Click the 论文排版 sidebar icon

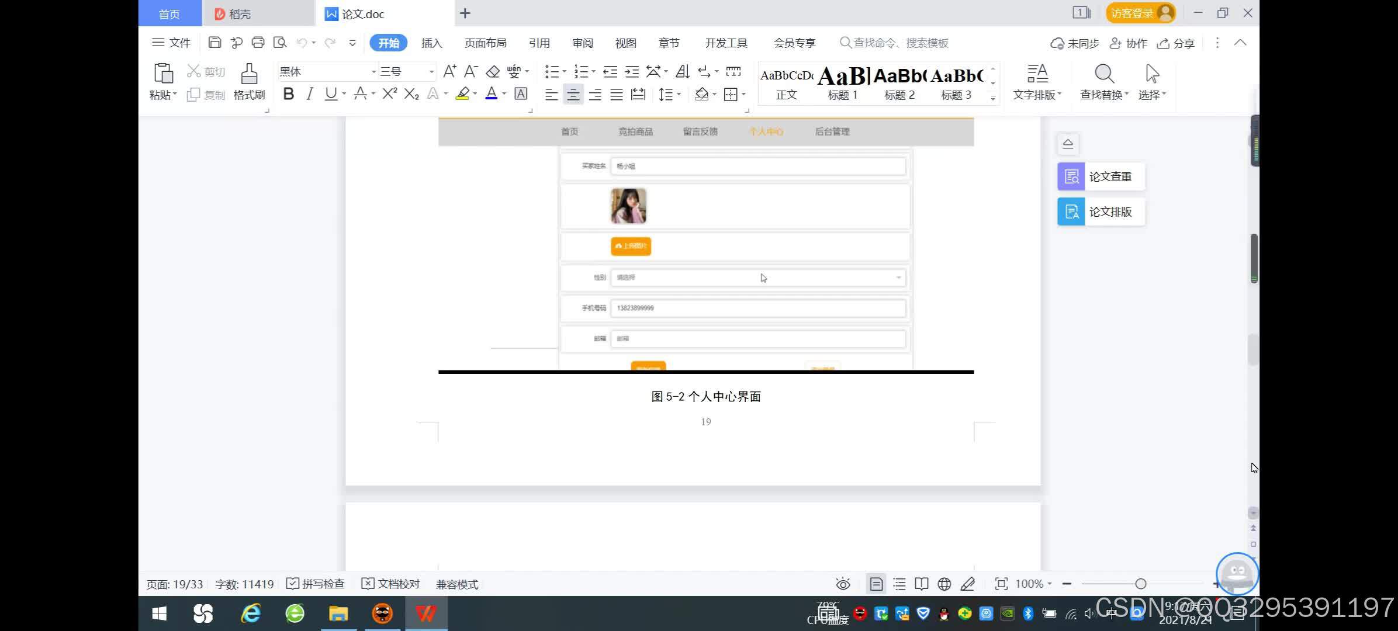coord(1071,212)
